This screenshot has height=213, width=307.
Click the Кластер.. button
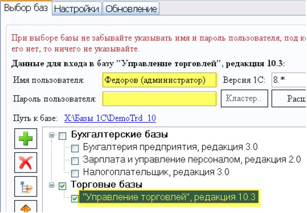[244, 99]
